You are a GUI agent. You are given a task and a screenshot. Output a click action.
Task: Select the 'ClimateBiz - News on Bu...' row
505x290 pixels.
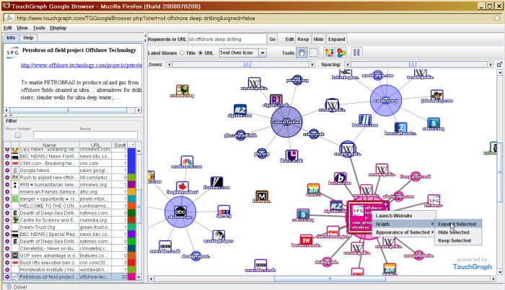(x=69, y=248)
